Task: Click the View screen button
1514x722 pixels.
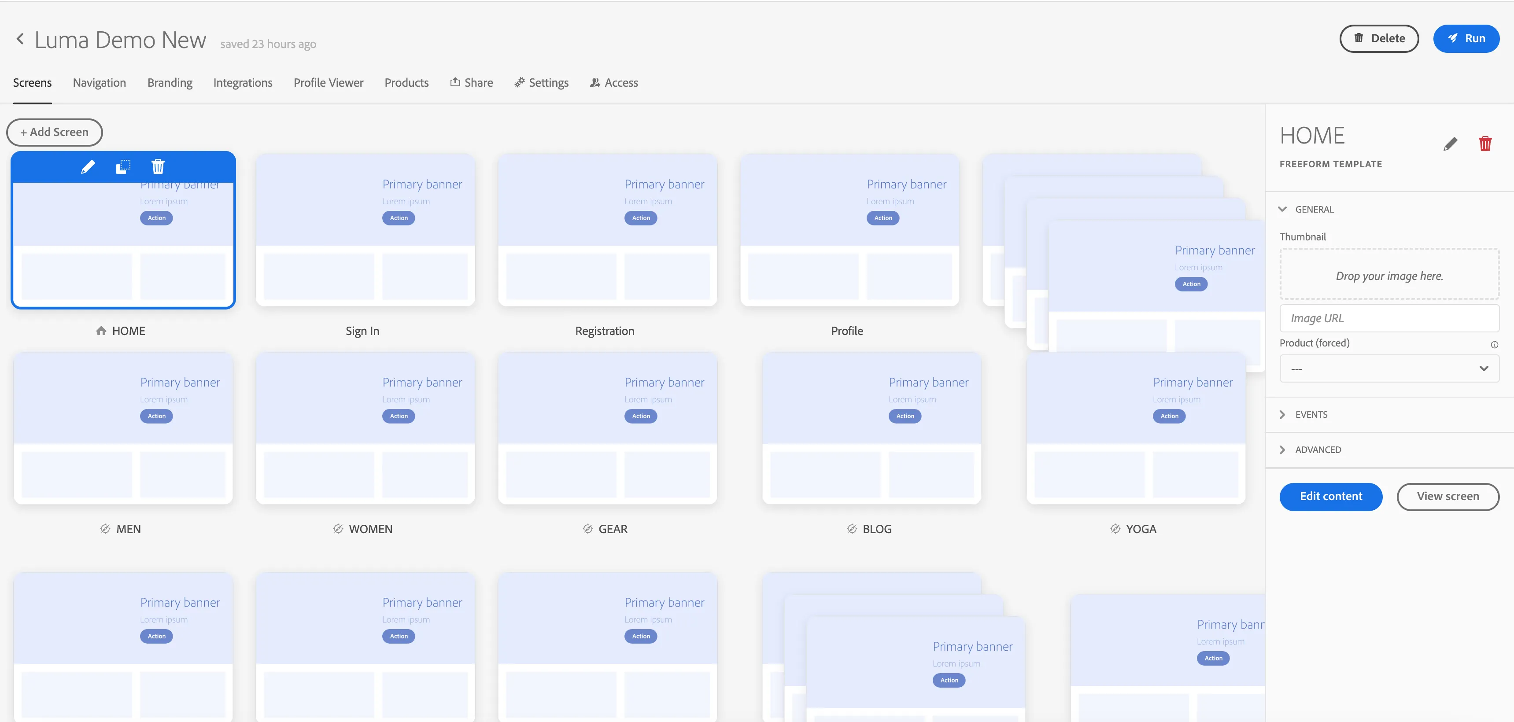Action: [1448, 497]
